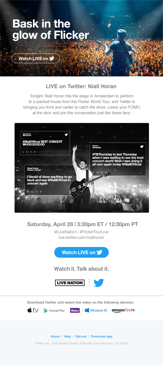
Task: Open the Google Play store icon
Action: (54, 310)
